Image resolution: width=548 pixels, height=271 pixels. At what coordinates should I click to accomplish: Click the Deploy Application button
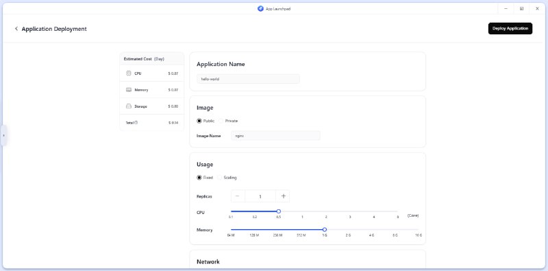pos(510,29)
